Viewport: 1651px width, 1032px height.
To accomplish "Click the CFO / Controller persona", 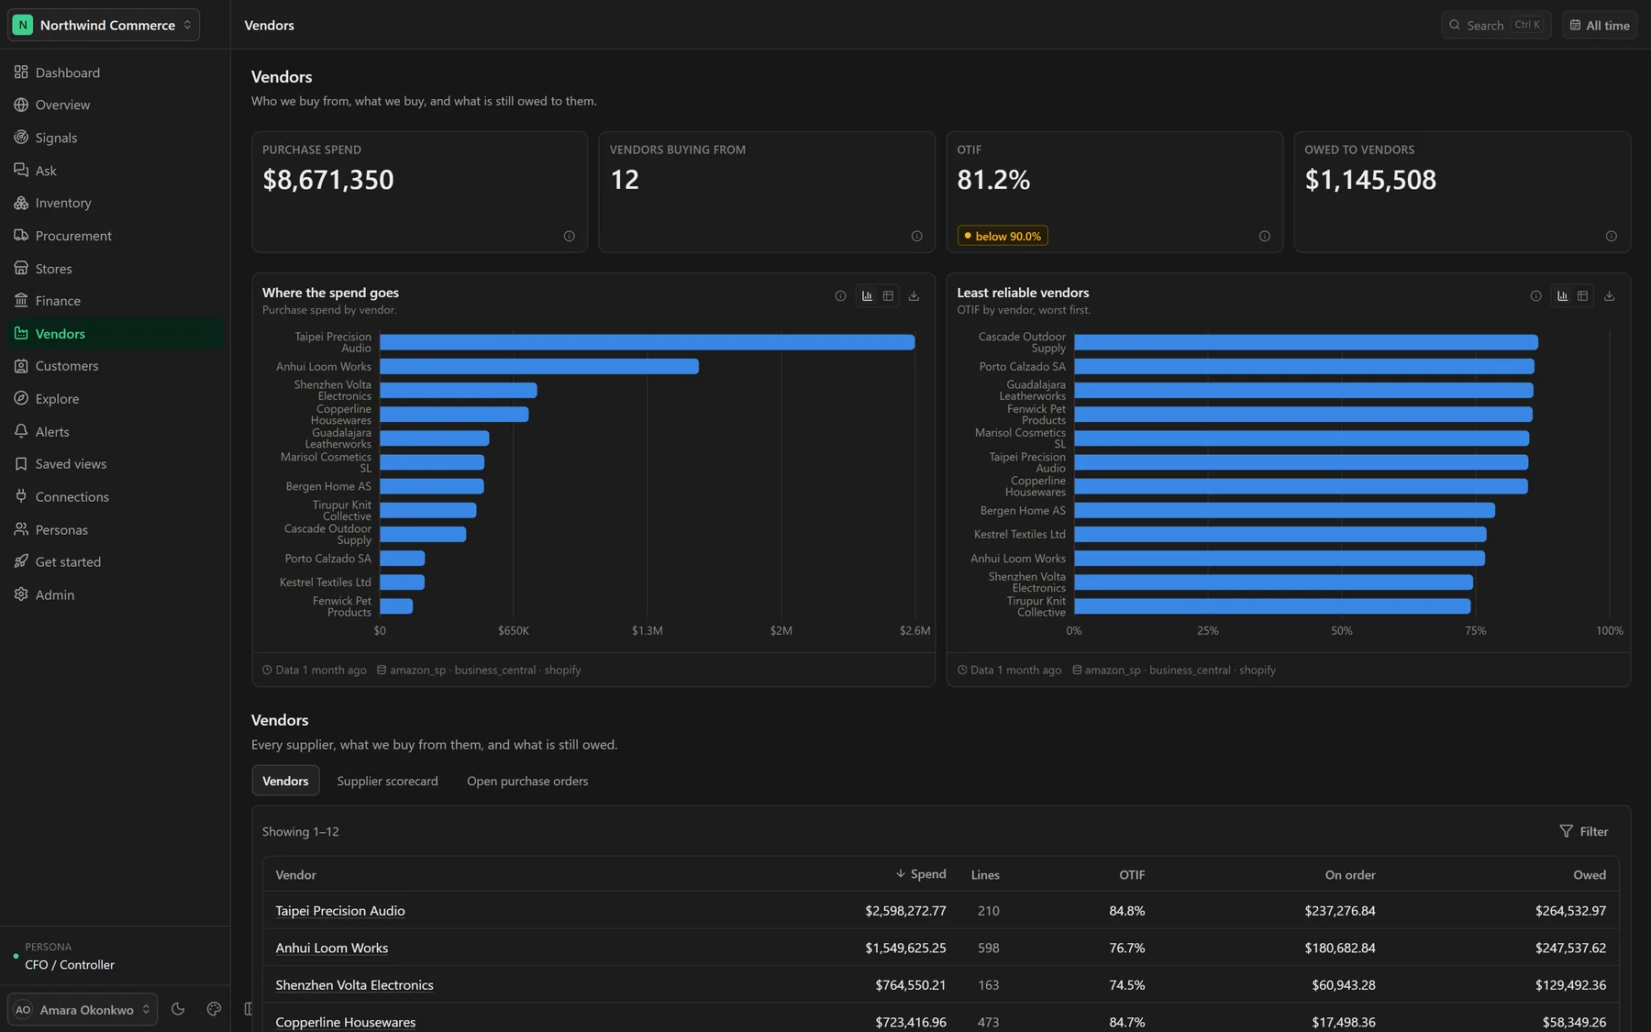I will click(x=70, y=964).
